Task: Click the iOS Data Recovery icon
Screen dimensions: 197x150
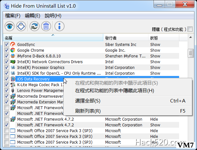Action: [13, 79]
